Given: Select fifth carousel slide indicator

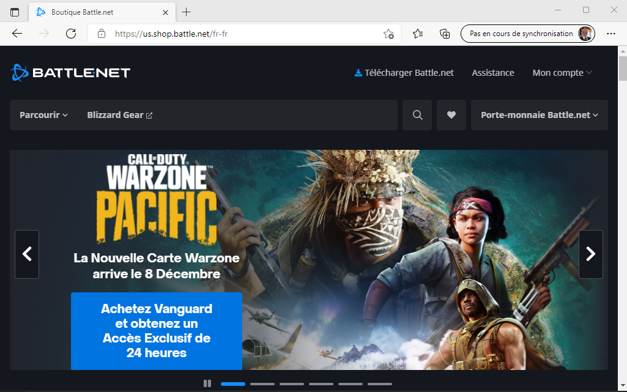Looking at the screenshot, I should tap(351, 384).
